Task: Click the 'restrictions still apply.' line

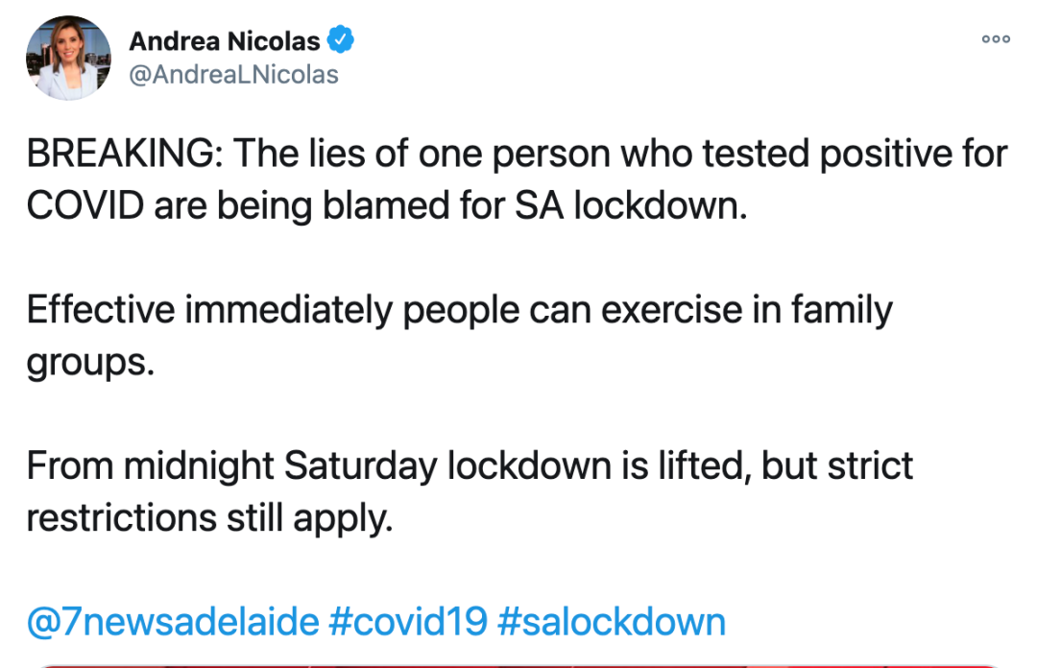Action: coord(209,518)
